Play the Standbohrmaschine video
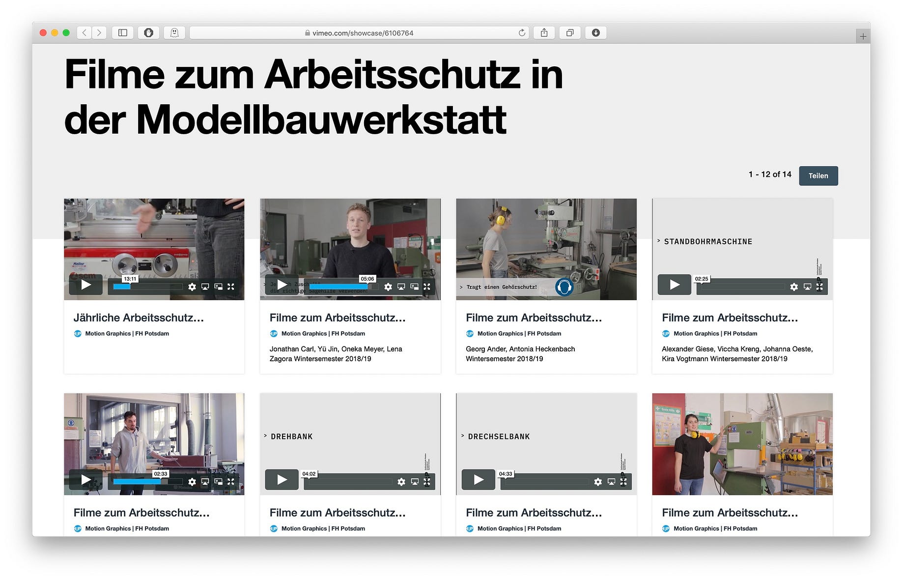 pos(675,285)
